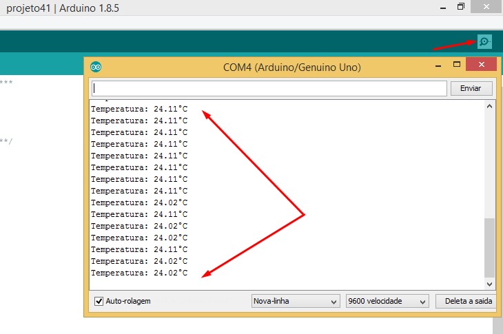Focus the serial message input field
Viewport: 503px width, 334px height.
[269, 88]
